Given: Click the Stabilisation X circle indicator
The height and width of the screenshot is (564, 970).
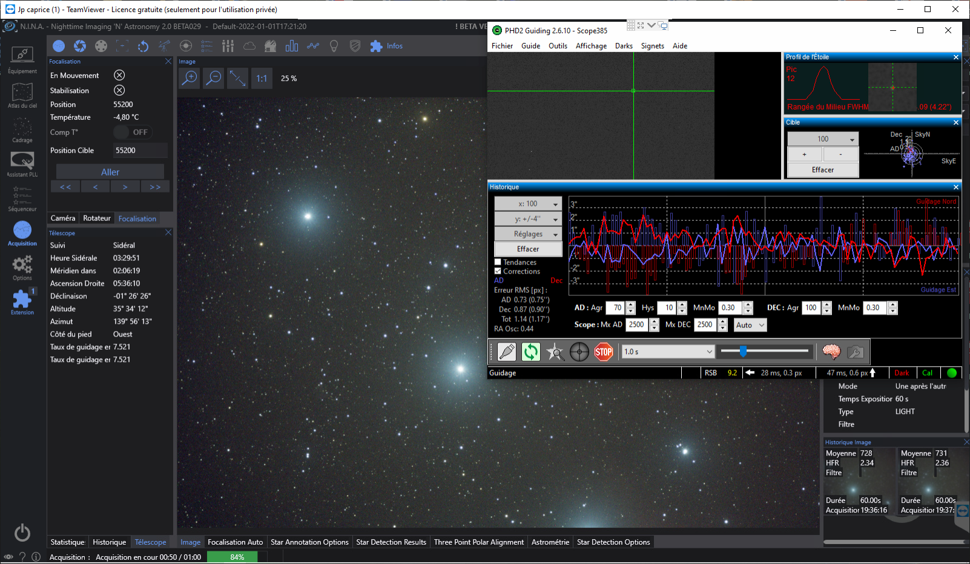Looking at the screenshot, I should pyautogui.click(x=119, y=90).
